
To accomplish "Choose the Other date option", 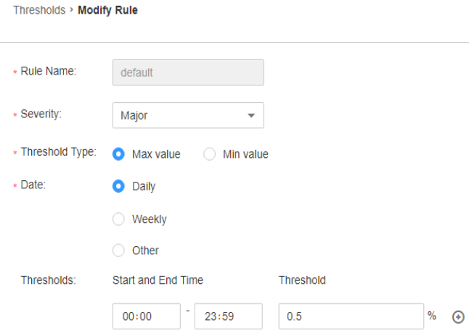I will (118, 251).
